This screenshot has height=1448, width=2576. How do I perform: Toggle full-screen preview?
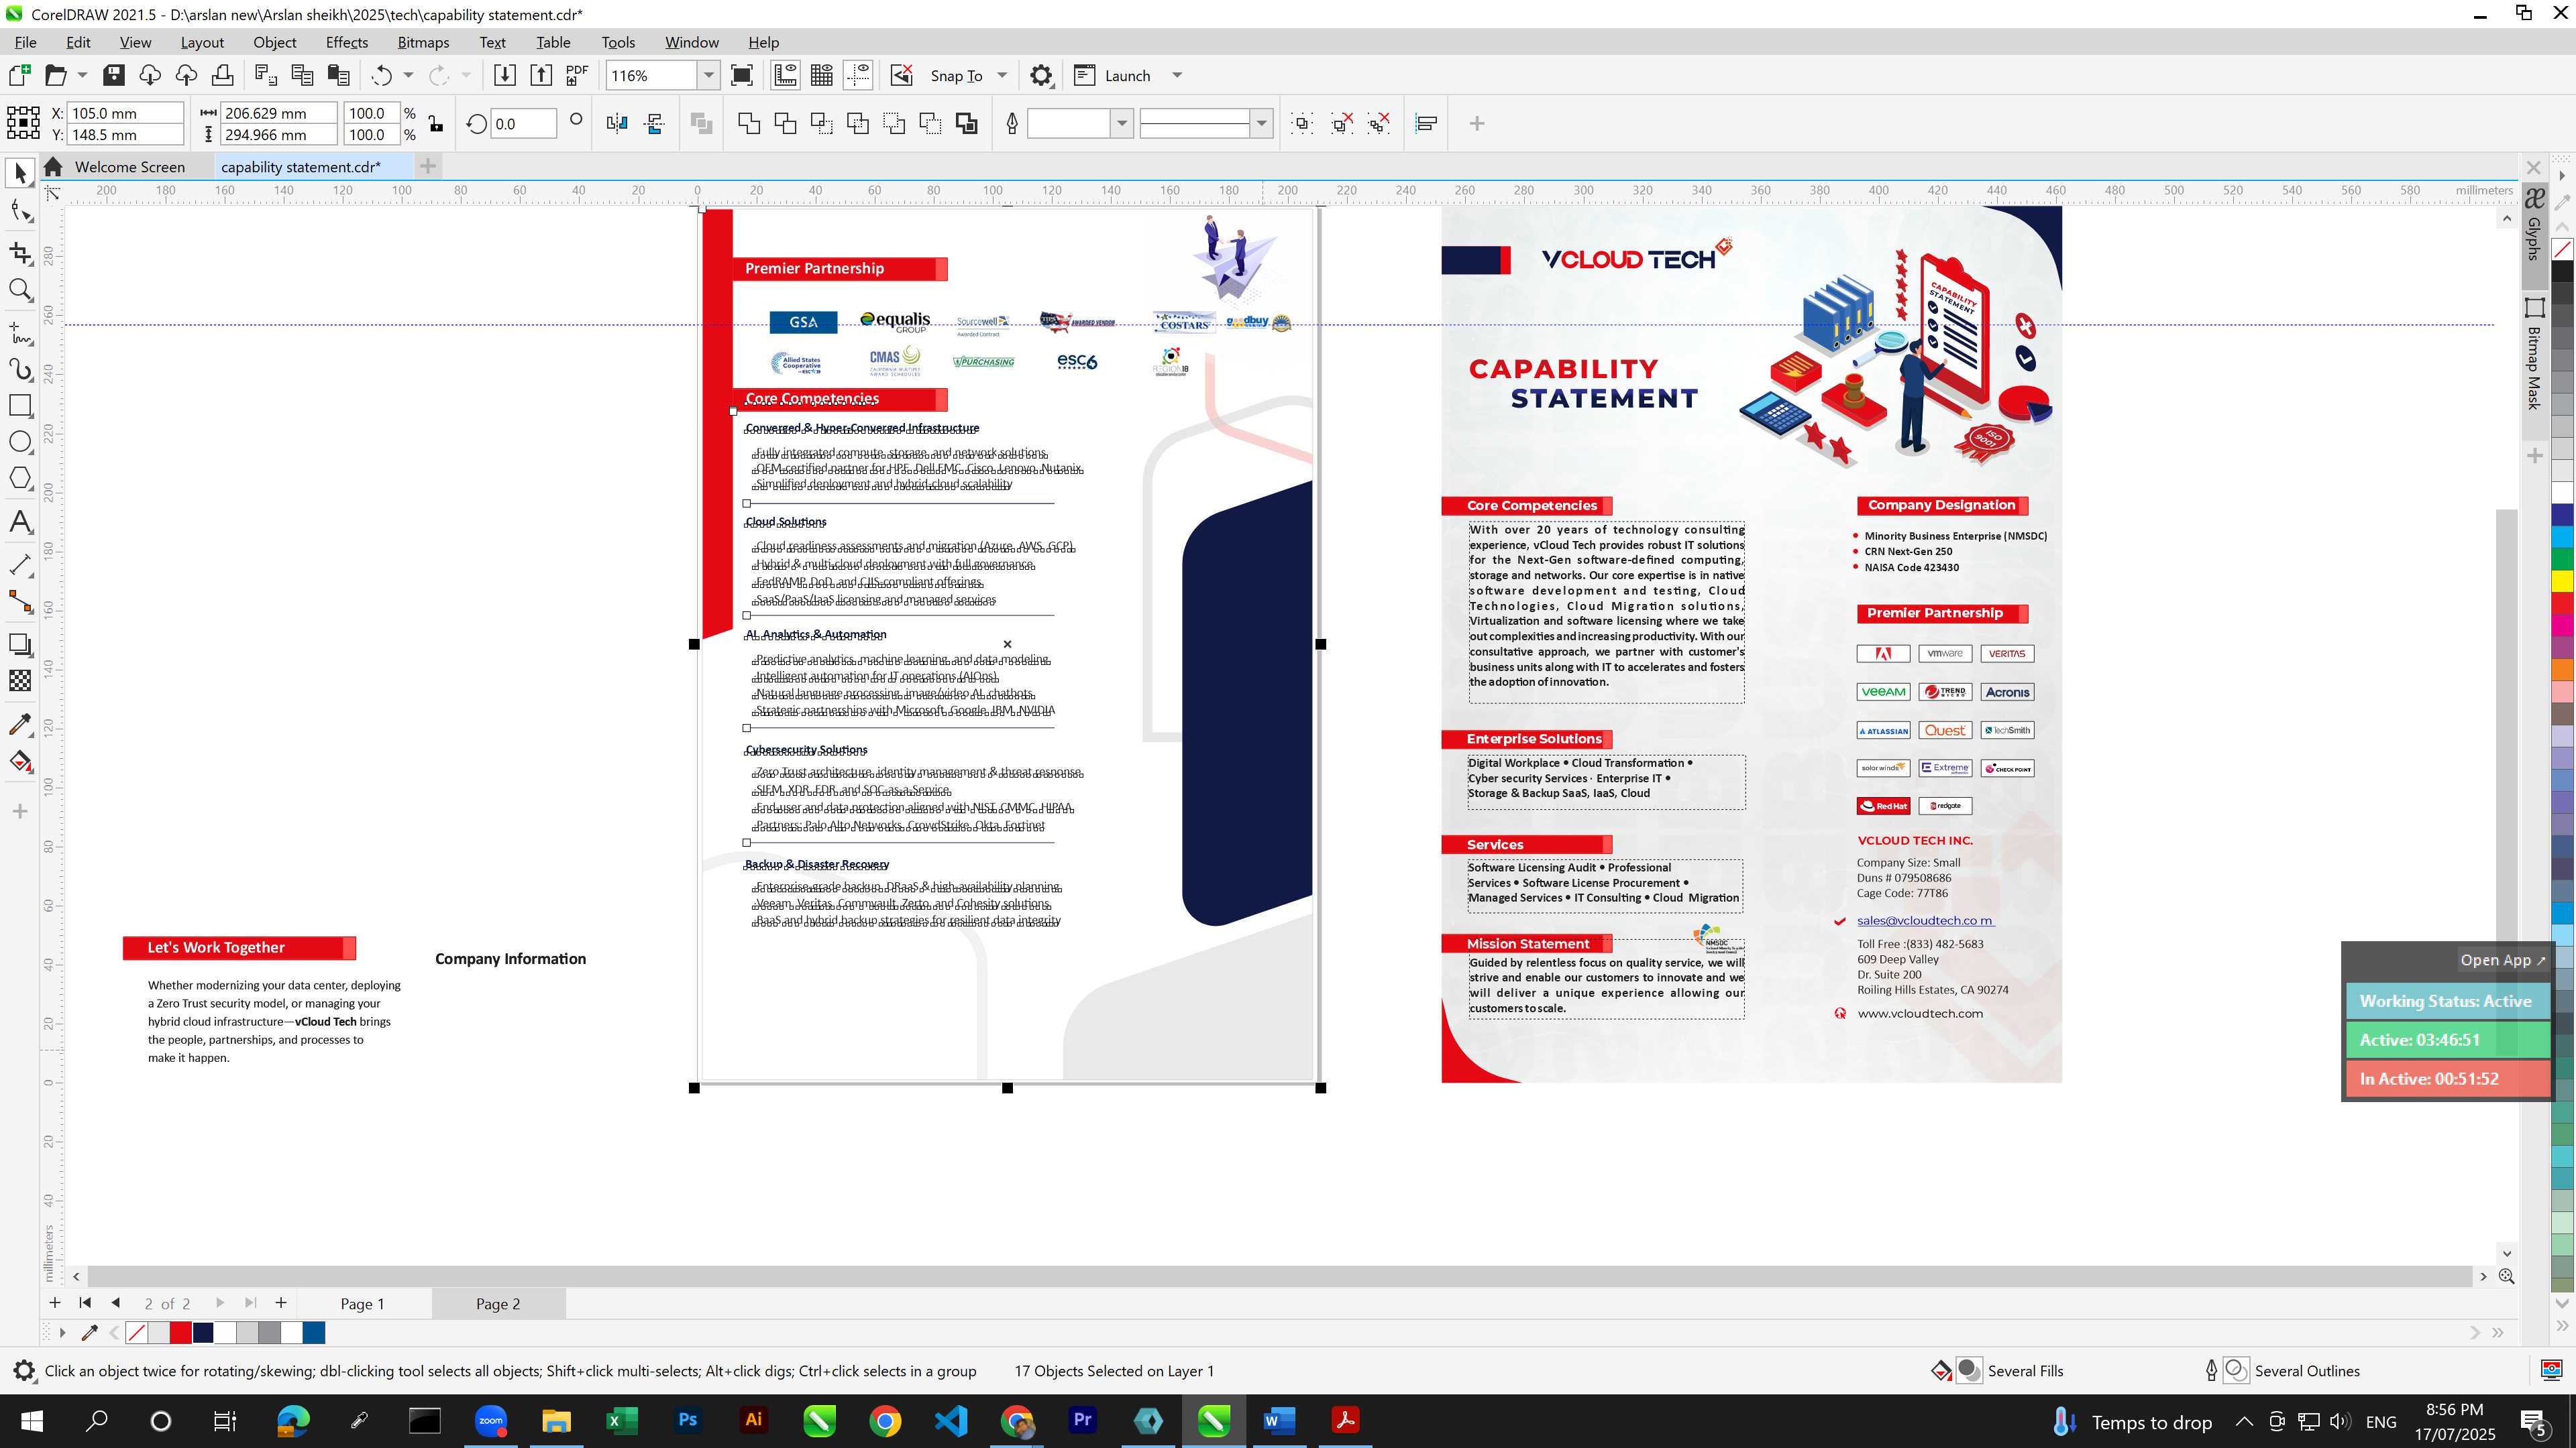[742, 75]
